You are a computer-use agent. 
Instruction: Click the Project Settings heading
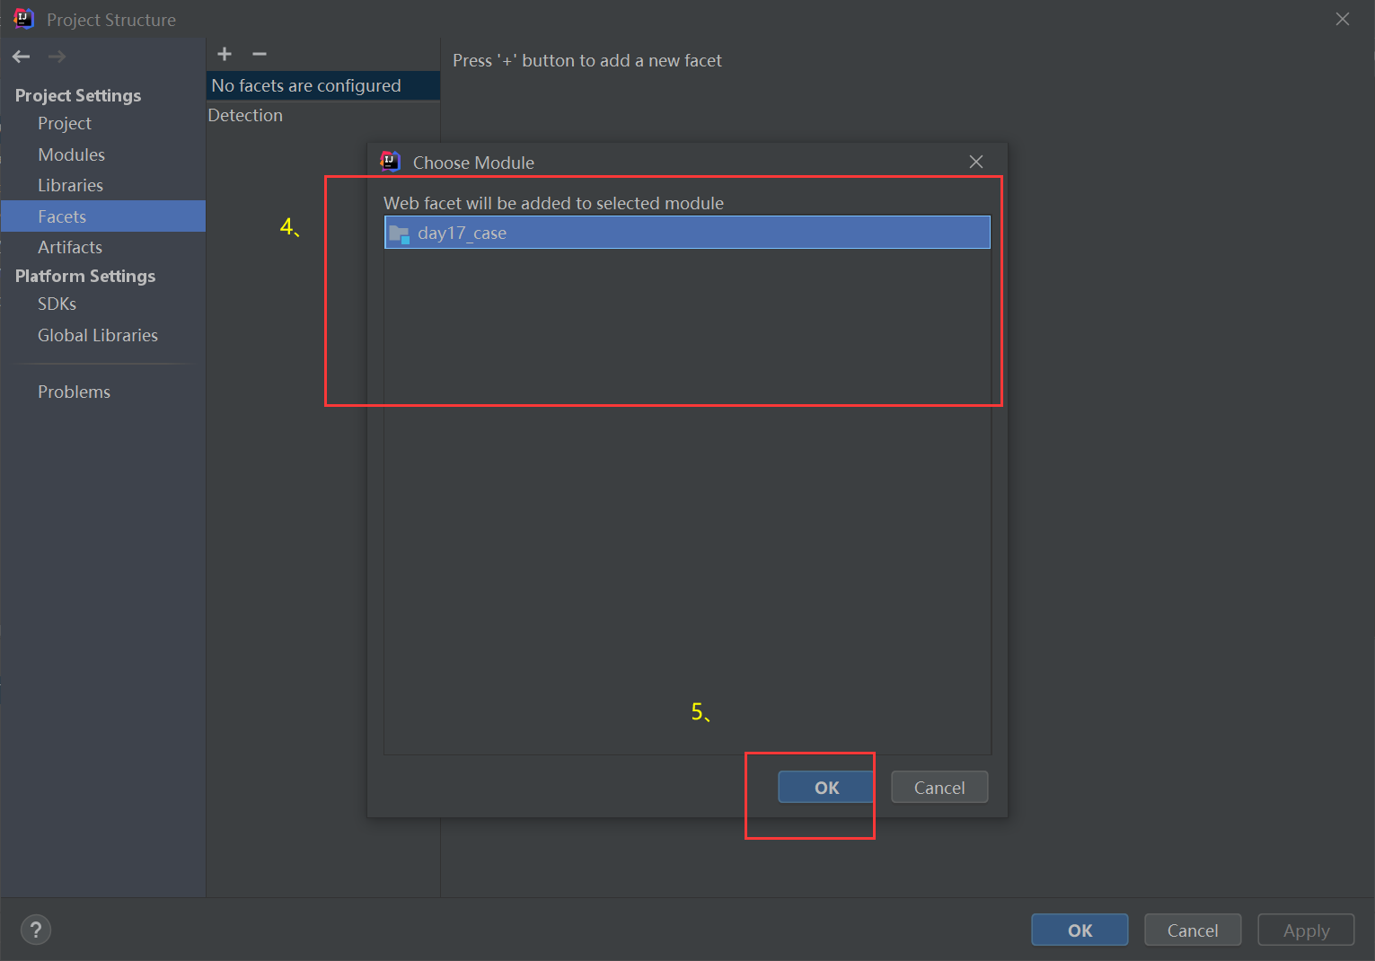pyautogui.click(x=78, y=95)
